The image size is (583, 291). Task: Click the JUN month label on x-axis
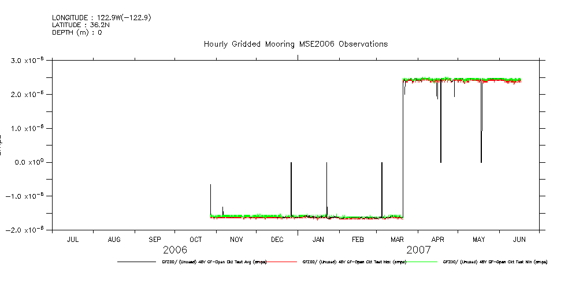pos(519,239)
